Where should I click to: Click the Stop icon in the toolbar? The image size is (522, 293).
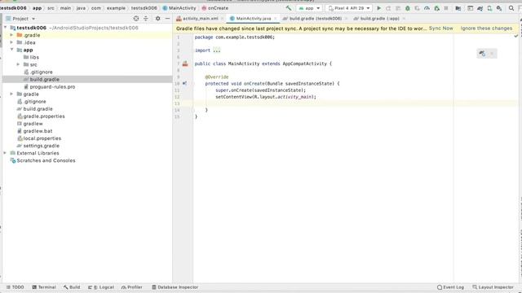point(446,8)
